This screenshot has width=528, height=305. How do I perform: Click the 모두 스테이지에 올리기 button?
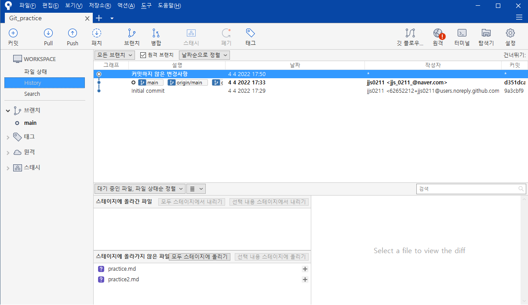point(200,257)
